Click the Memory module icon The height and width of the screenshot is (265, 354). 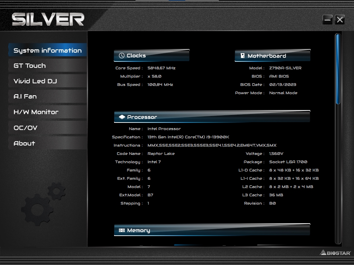click(x=122, y=230)
